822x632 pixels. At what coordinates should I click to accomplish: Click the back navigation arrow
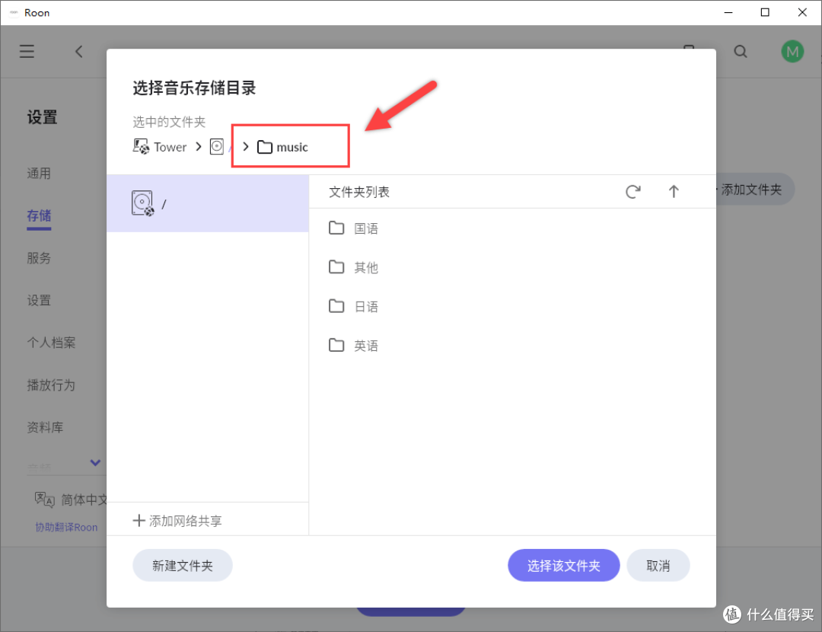tap(79, 51)
